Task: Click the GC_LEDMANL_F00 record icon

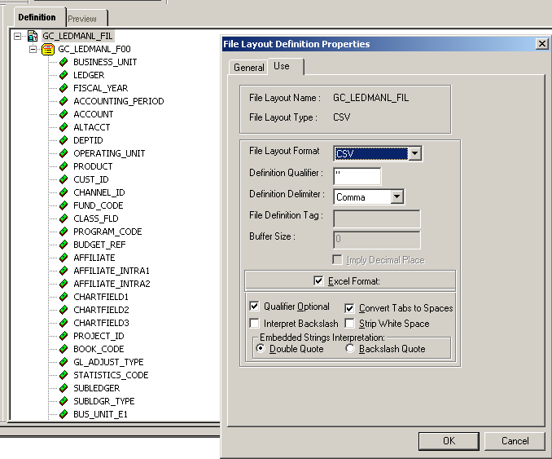Action: pos(48,49)
